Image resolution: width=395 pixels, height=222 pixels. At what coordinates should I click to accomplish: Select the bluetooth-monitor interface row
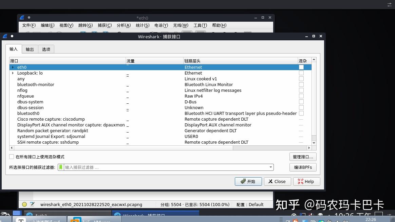[x=160, y=85]
